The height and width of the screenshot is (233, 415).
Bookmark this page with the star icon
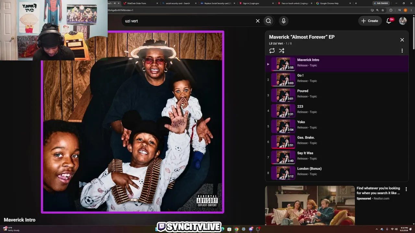[383, 10]
